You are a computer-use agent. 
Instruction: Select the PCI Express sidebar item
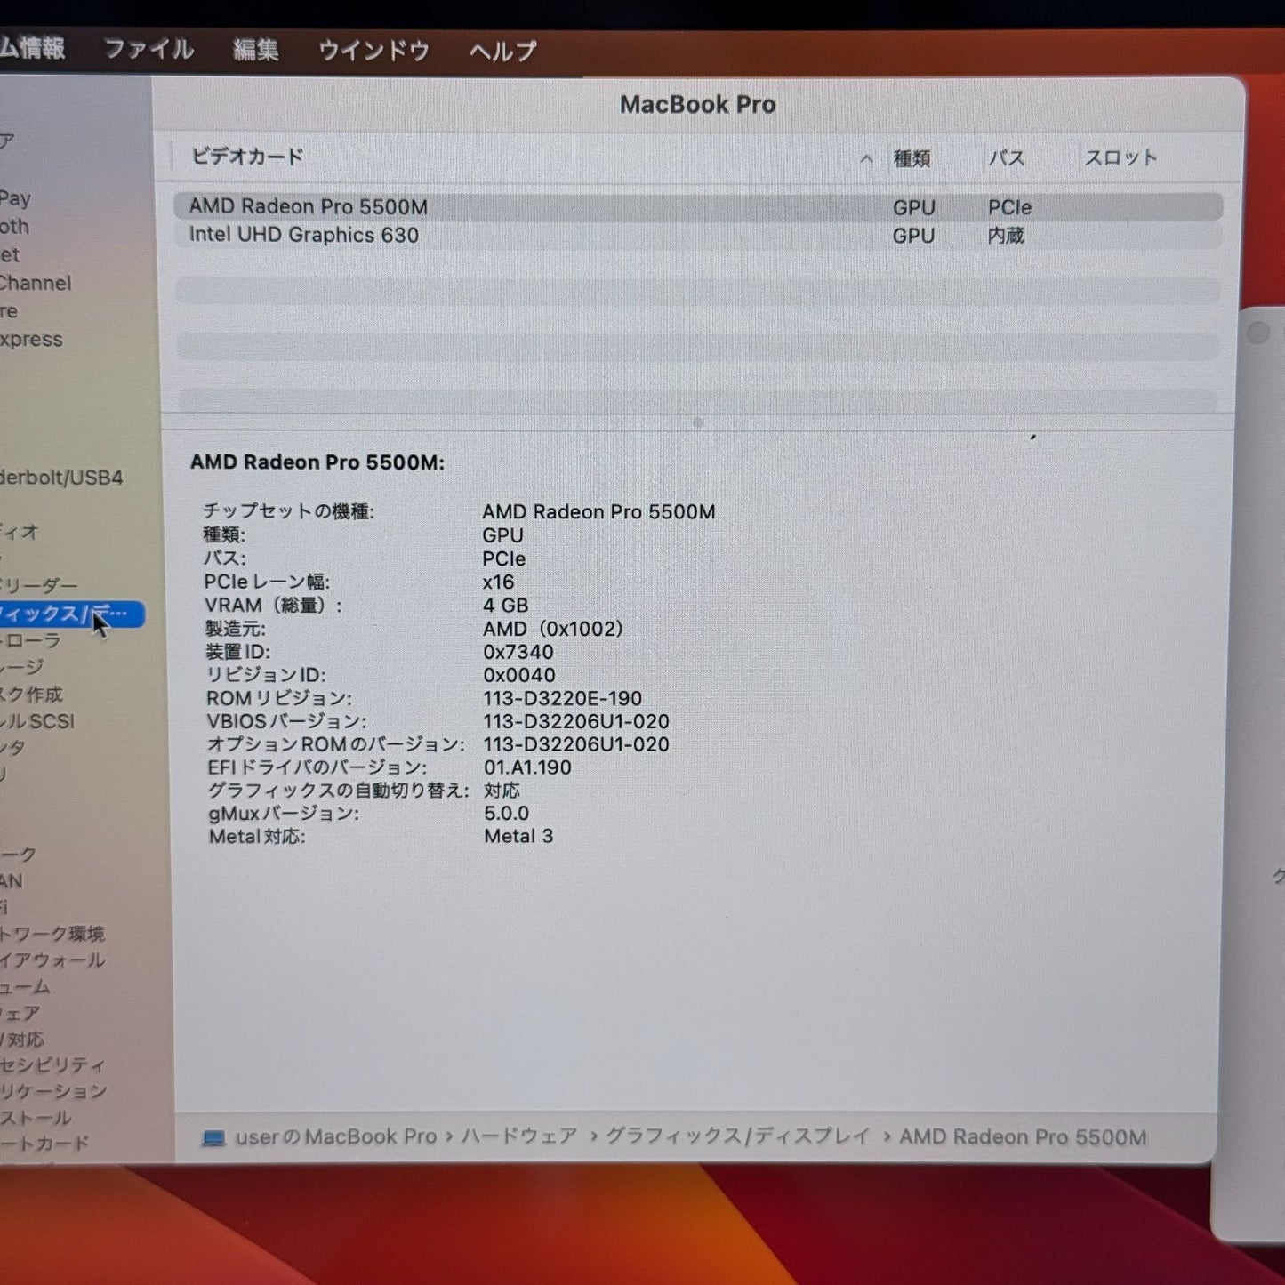(x=31, y=340)
